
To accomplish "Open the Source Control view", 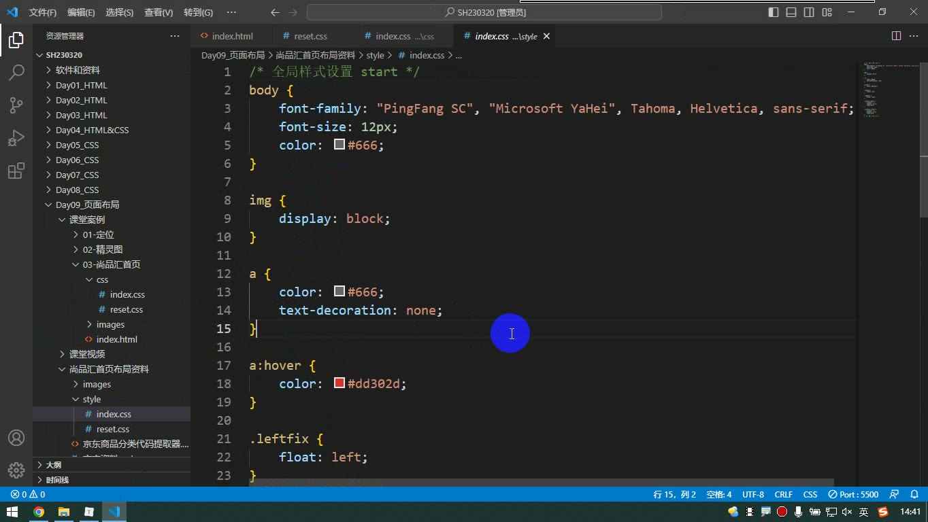I will coord(16,105).
